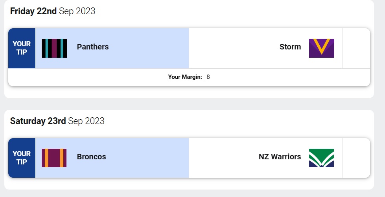The height and width of the screenshot is (197, 385).
Task: Click the Your Margin label
Action: click(185, 77)
